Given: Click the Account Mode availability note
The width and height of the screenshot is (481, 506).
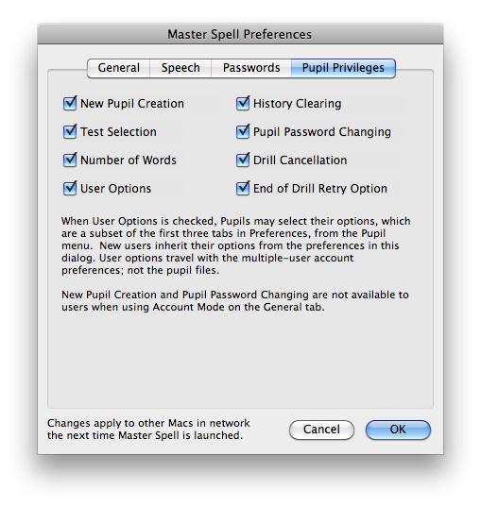Looking at the screenshot, I should 235,301.
